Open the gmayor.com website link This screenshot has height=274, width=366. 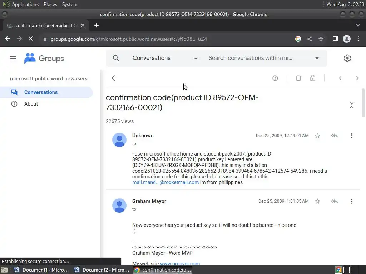[180, 264]
